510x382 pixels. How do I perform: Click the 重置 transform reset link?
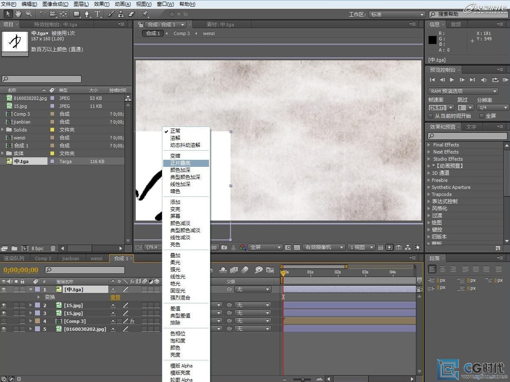point(115,298)
